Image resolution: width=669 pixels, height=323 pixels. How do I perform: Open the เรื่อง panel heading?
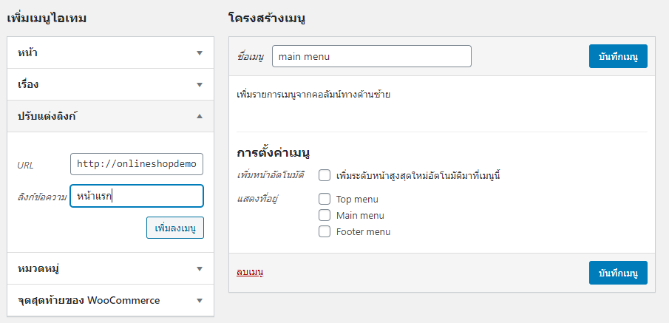(x=110, y=84)
